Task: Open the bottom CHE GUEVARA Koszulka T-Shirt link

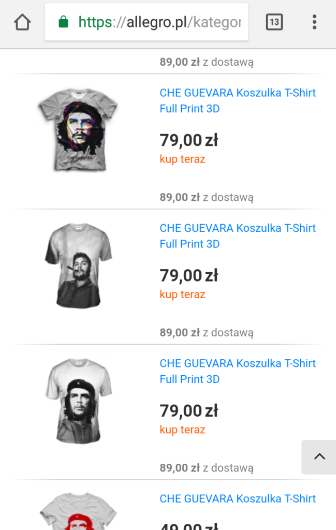Action: pyautogui.click(x=238, y=498)
